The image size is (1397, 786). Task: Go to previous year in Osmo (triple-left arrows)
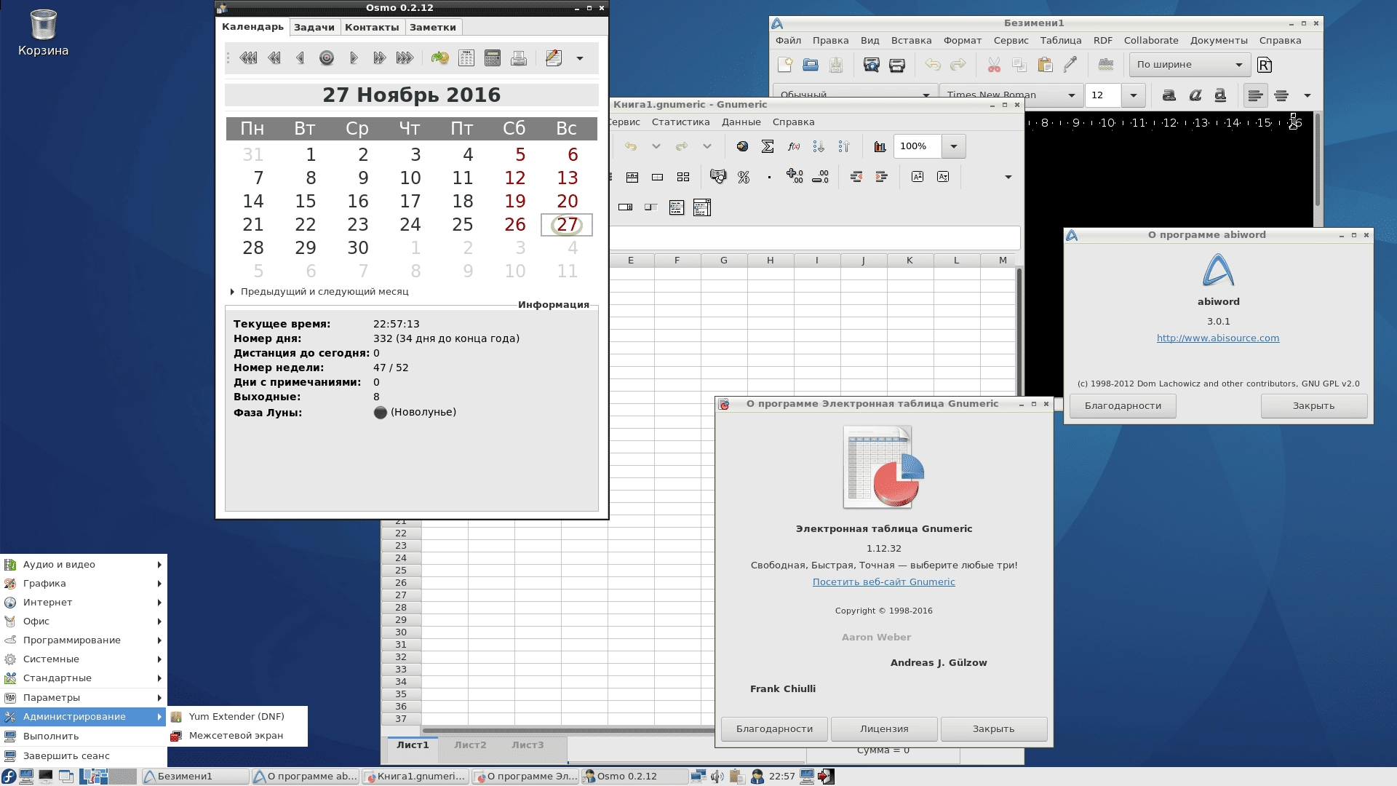tap(248, 58)
